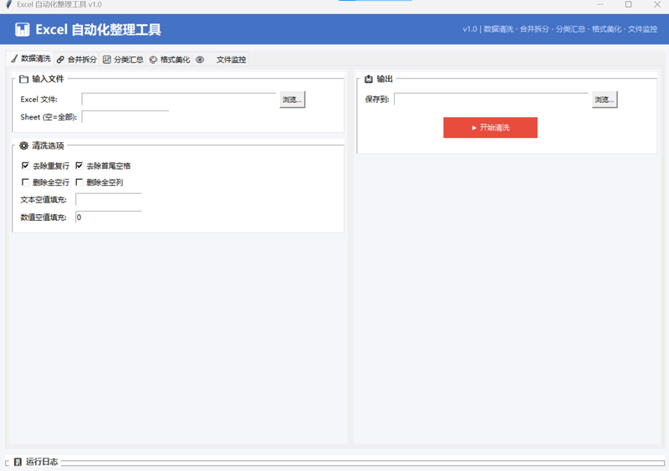Click the export icon beside 输出
669x471 pixels.
tap(369, 79)
